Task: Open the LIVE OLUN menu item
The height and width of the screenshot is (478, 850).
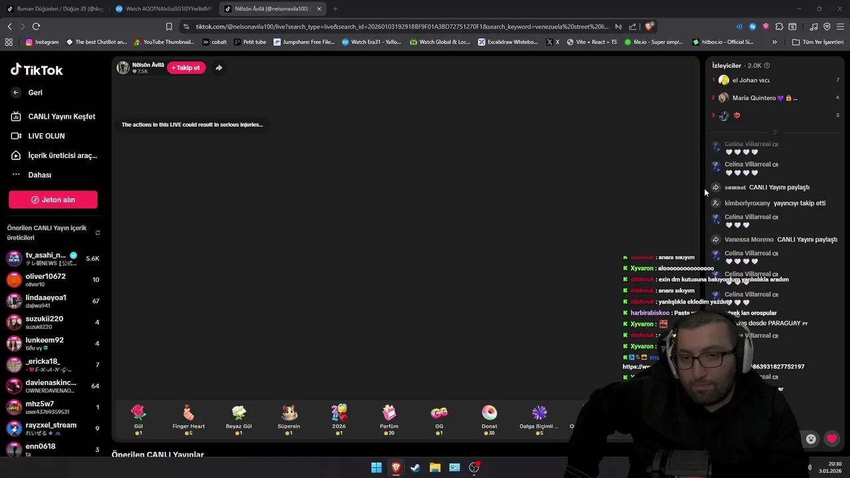Action: (38, 135)
